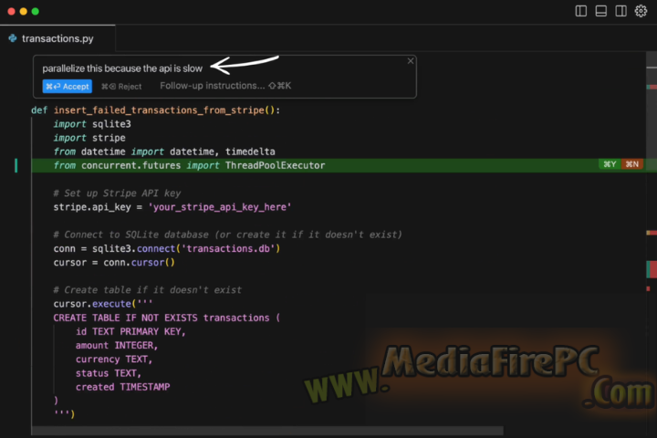
Task: Click the horizontal scrollbar at the bottom
Action: coord(267,431)
